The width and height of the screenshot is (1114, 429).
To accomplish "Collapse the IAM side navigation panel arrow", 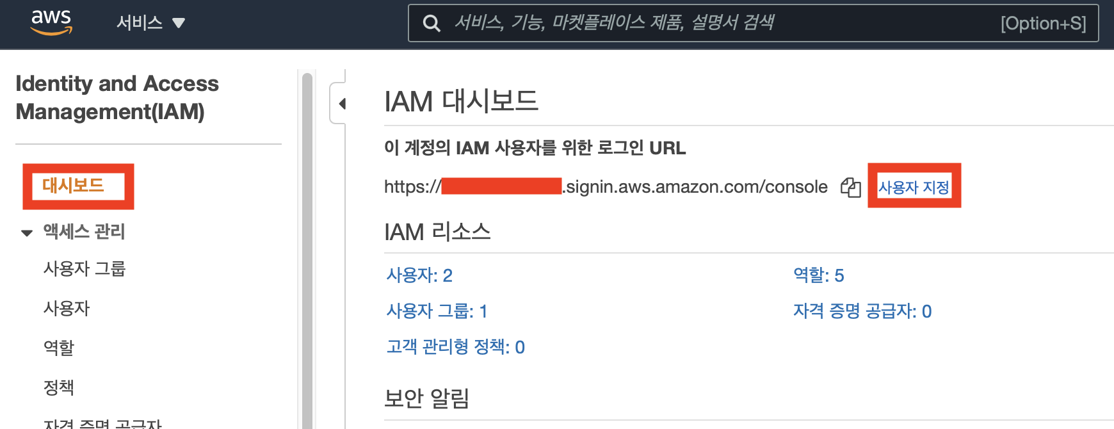I will (x=342, y=103).
